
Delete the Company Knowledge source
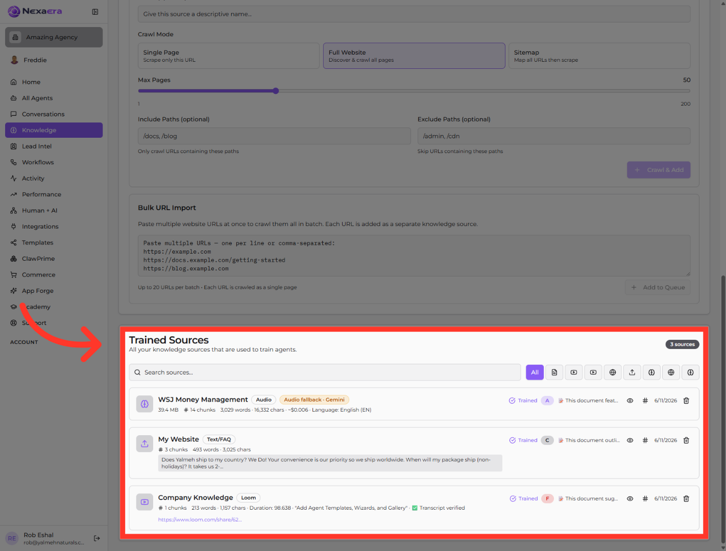(x=686, y=498)
